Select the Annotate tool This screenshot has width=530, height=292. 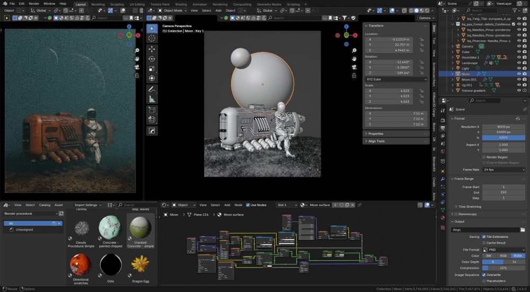pyautogui.click(x=152, y=90)
